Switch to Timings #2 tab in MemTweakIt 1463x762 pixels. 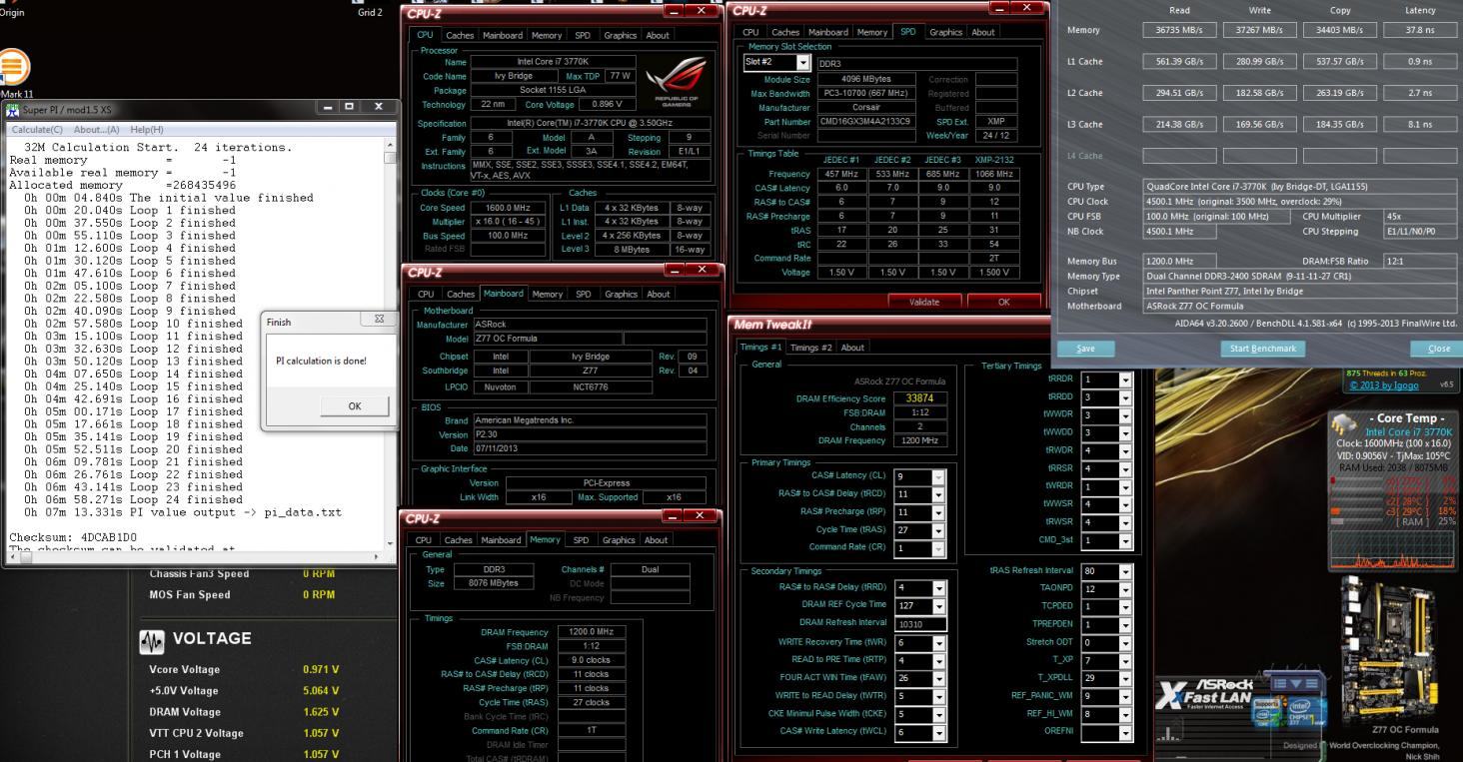tap(811, 348)
